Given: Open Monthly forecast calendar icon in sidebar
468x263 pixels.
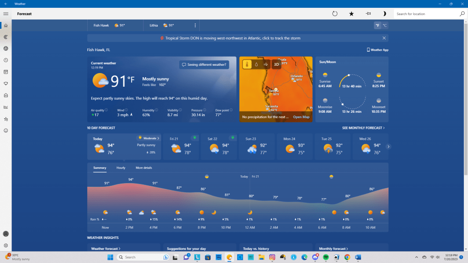Looking at the screenshot, I should (6, 72).
